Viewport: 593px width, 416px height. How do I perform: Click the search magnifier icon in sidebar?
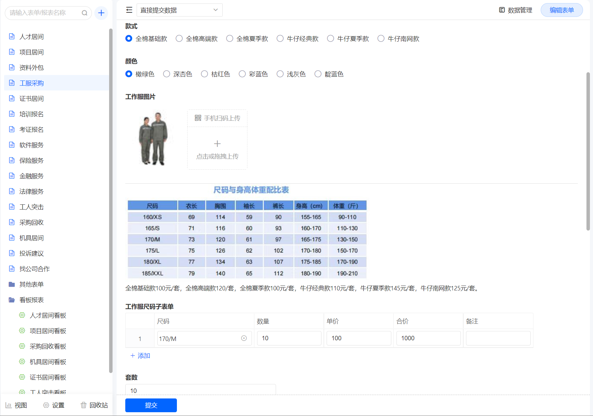coord(84,13)
